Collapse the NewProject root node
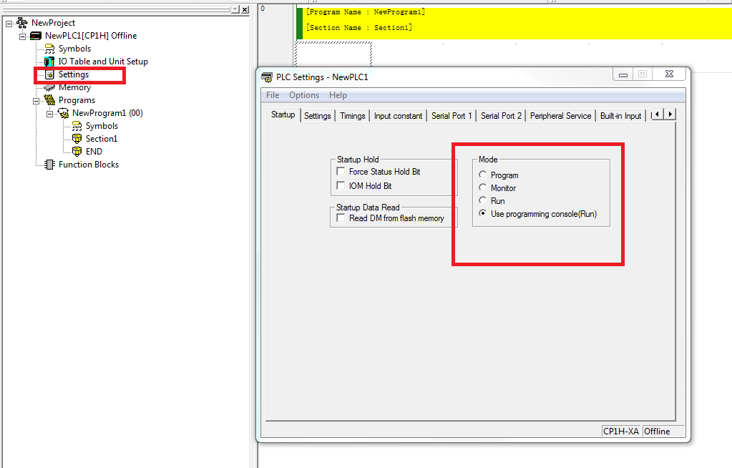Image resolution: width=732 pixels, height=468 pixels. coord(9,23)
